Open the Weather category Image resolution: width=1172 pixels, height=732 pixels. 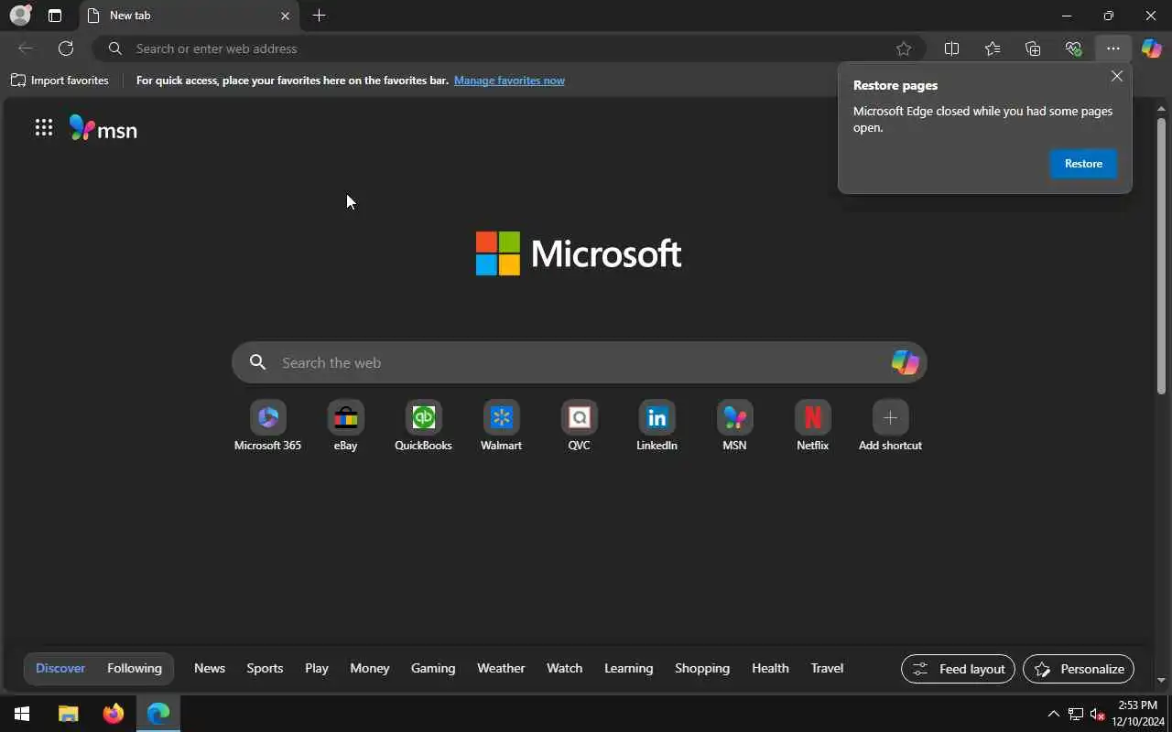(501, 668)
